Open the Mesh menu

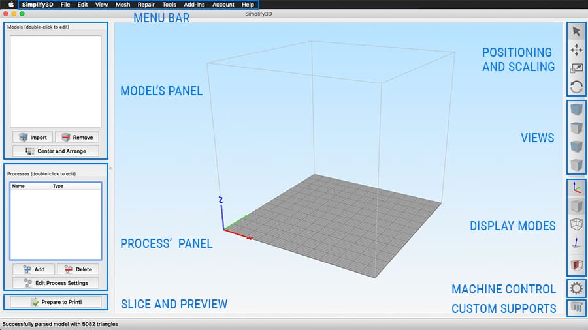tap(123, 5)
